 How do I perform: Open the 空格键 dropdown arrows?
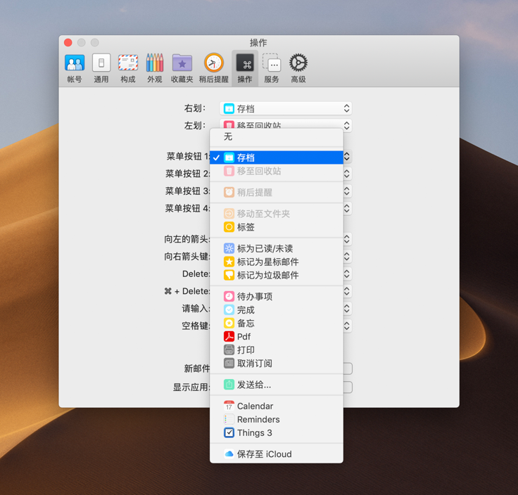pyautogui.click(x=346, y=326)
